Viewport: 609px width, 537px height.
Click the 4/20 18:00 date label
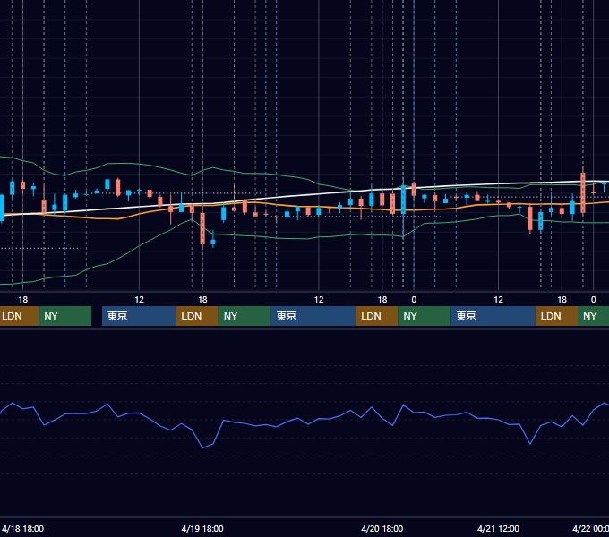click(382, 528)
